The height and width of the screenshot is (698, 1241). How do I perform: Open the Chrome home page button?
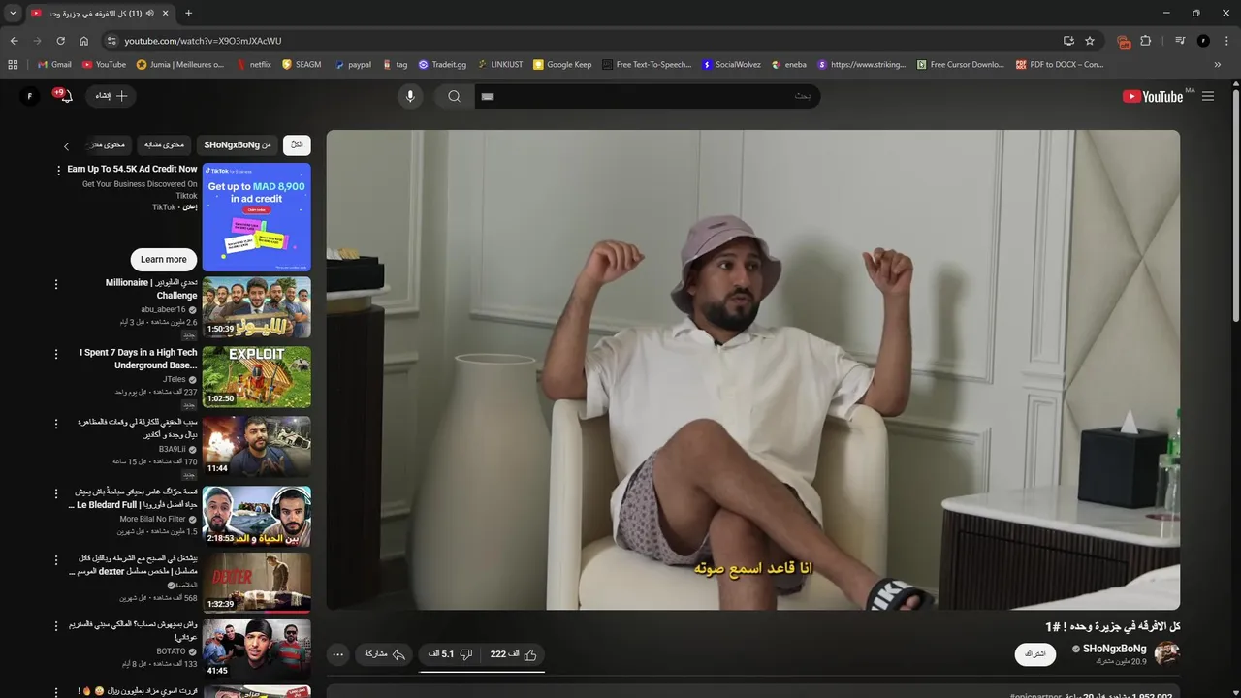point(83,41)
